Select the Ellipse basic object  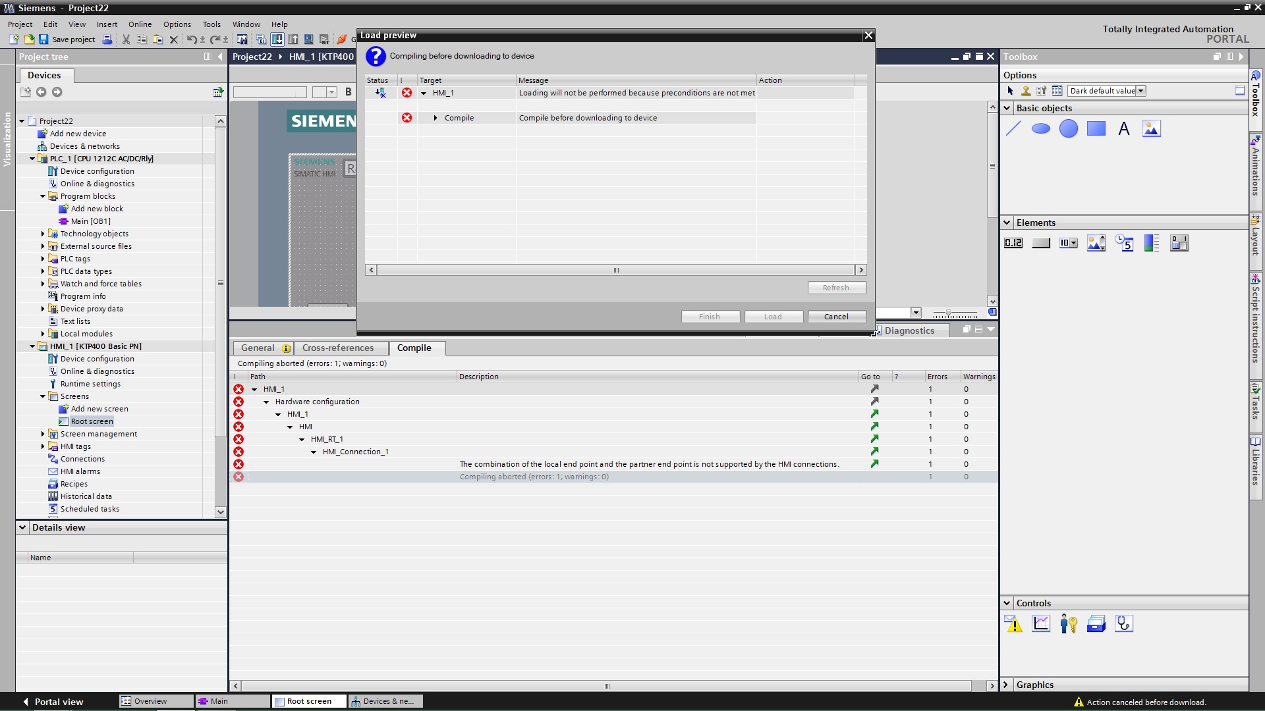pyautogui.click(x=1041, y=129)
